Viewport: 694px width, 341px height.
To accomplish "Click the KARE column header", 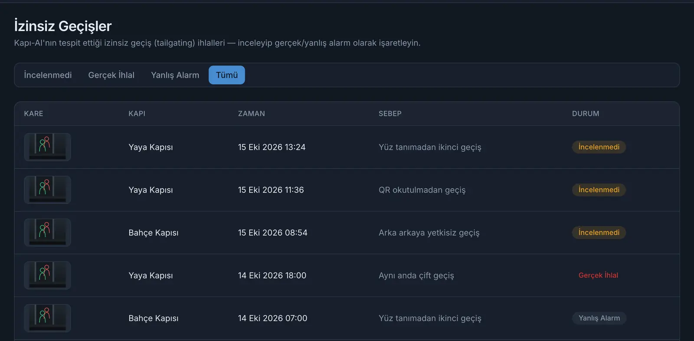I will (33, 114).
